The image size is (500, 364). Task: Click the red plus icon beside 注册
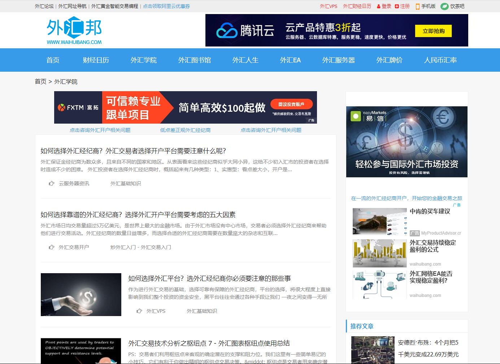pyautogui.click(x=397, y=6)
